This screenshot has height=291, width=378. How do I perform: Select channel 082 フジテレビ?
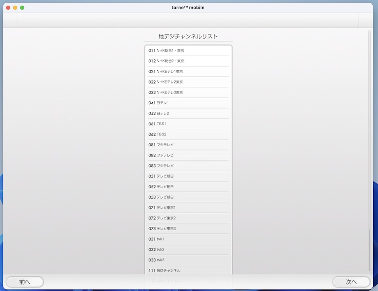188,155
